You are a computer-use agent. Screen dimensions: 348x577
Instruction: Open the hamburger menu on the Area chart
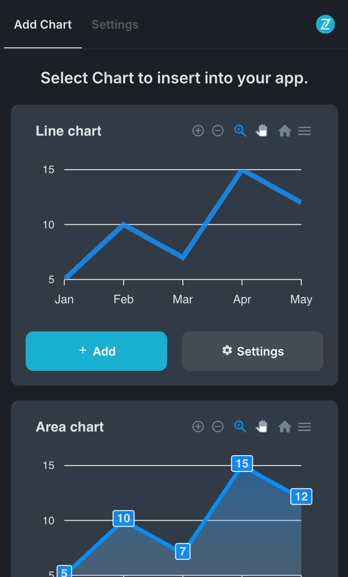tap(304, 427)
